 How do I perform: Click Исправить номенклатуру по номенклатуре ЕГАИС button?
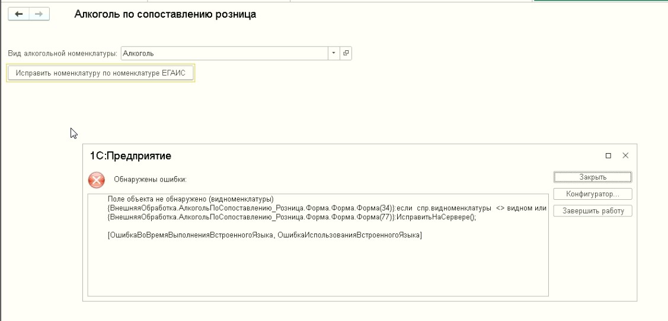click(101, 73)
